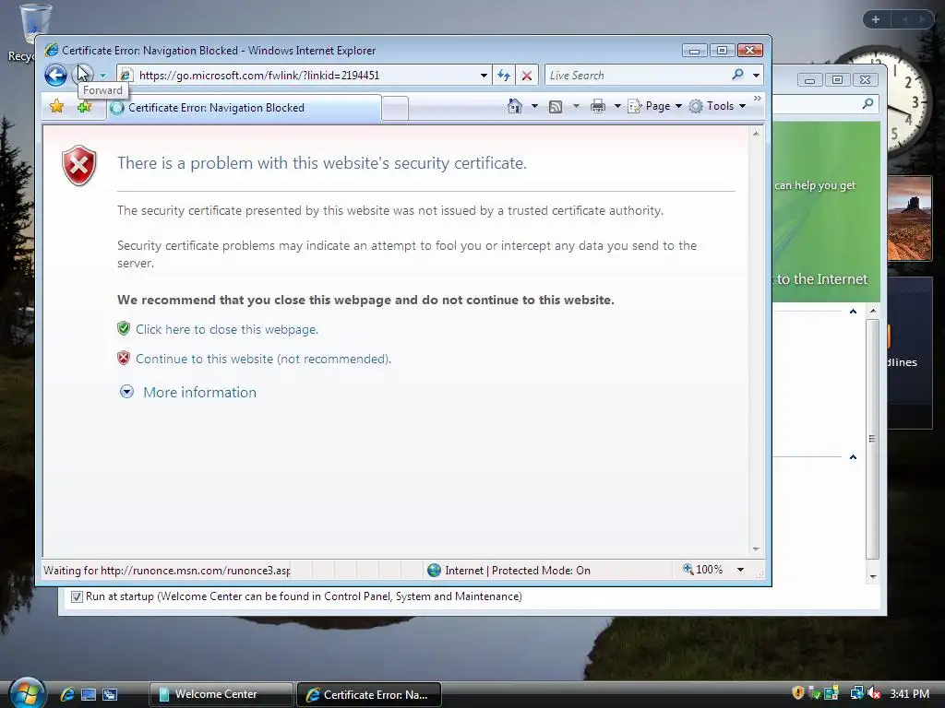
Task: Click the Welcome Center search magnifier icon
Action: tap(867, 103)
